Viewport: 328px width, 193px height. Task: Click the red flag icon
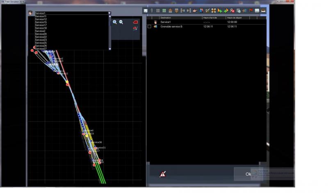[x=251, y=11]
